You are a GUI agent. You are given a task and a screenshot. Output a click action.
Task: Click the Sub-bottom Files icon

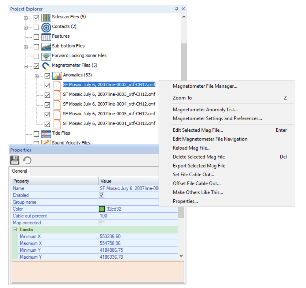pyautogui.click(x=46, y=47)
